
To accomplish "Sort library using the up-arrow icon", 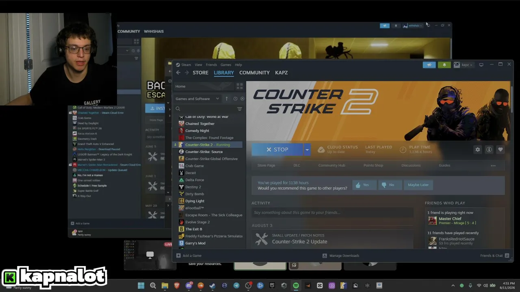I will 227,99.
